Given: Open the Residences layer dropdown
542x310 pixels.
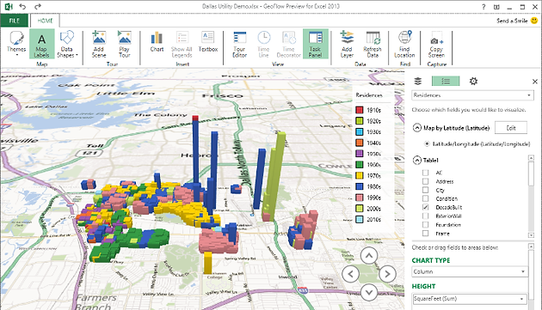Looking at the screenshot, I should coord(472,95).
